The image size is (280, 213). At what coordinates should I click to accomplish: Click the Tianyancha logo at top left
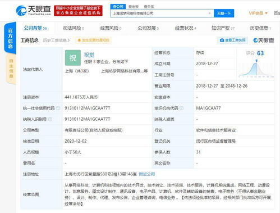33,11
